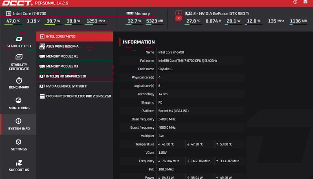Click the CPU chip icon in header

point(9,13)
